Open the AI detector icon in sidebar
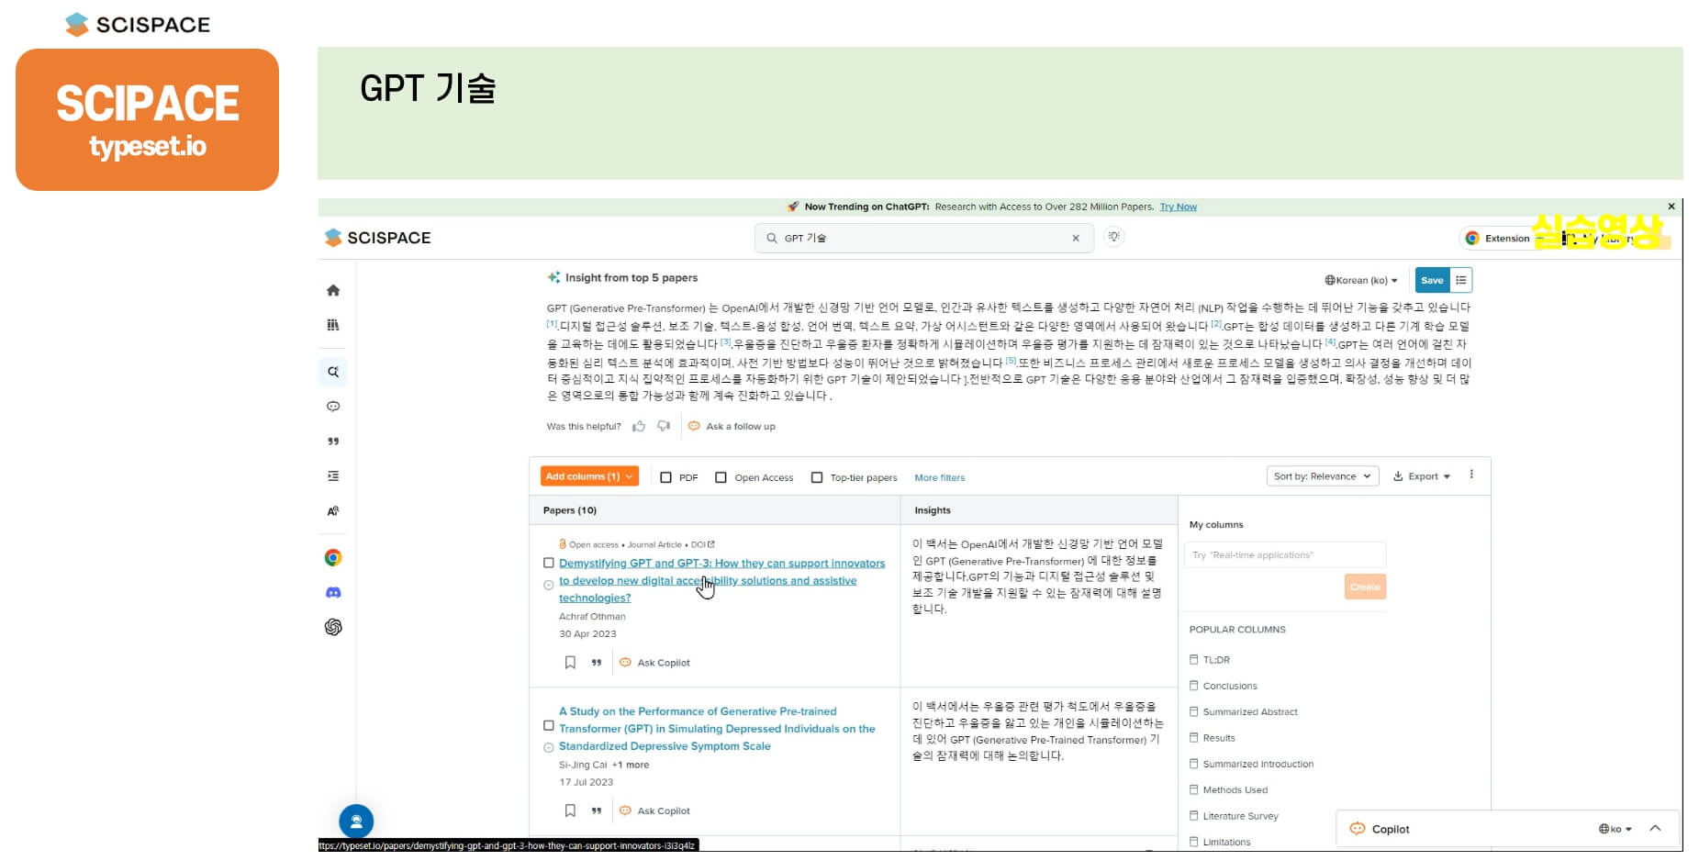This screenshot has height=861, width=1699. pyautogui.click(x=333, y=511)
